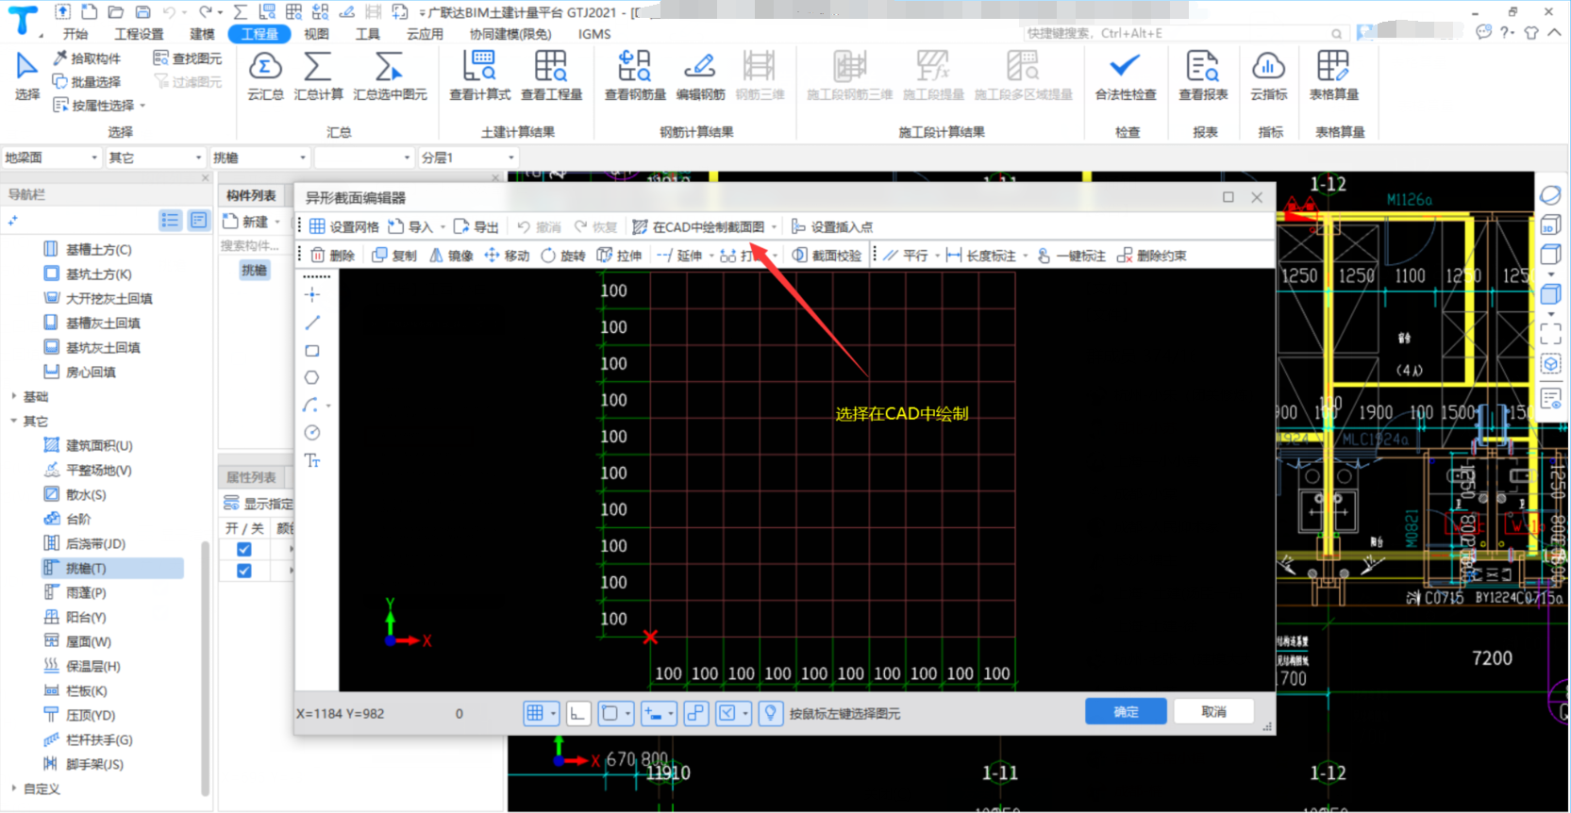Run 合法性检查 validity check
This screenshot has height=813, width=1571.
point(1126,75)
